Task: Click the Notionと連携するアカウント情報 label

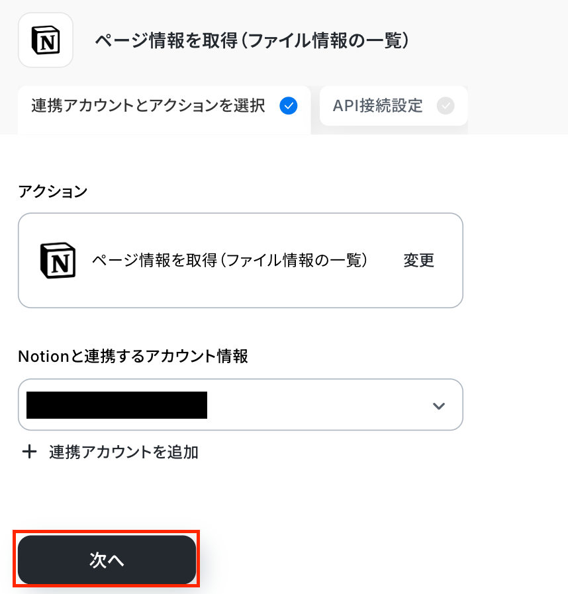Action: pyautogui.click(x=133, y=356)
